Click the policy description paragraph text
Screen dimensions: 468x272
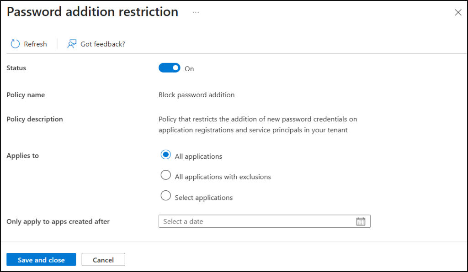(x=257, y=125)
